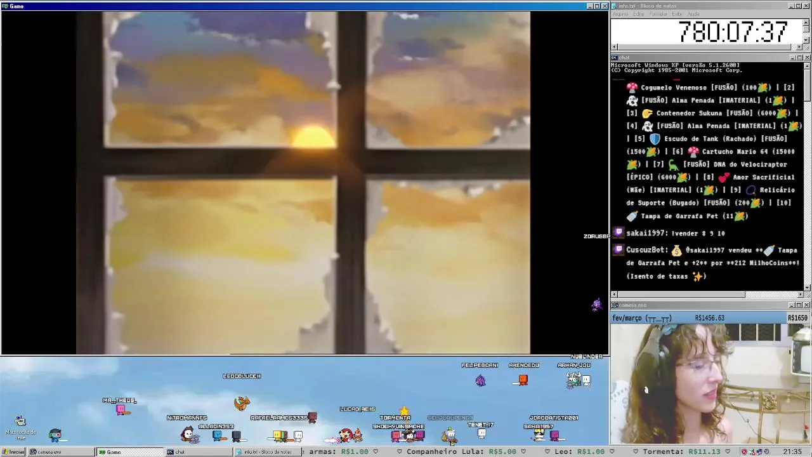Click the camera.exe title bar icon
Screen dimensions: 812x457
(x=614, y=305)
